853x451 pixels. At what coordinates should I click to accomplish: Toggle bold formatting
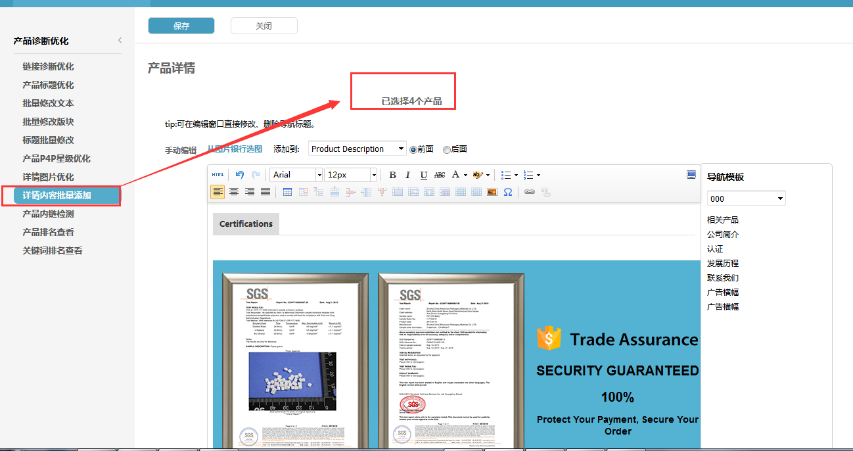coord(392,175)
